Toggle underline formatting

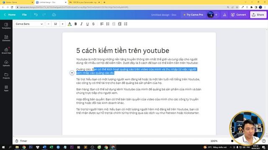pyautogui.click(x=88, y=24)
